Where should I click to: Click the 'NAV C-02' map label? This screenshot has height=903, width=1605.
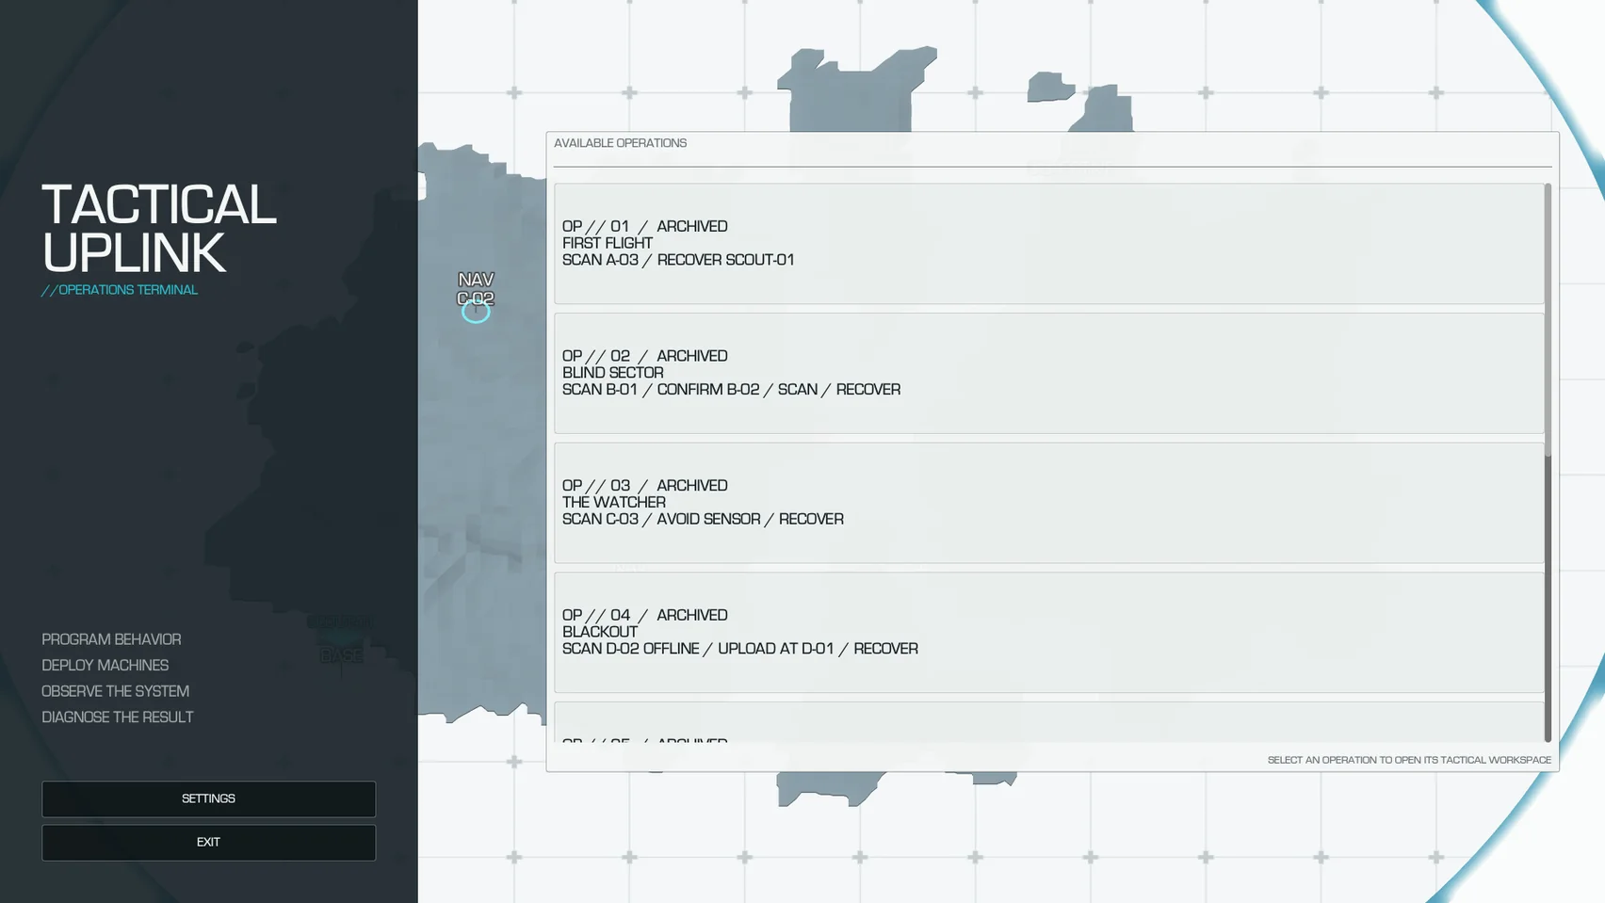476,289
